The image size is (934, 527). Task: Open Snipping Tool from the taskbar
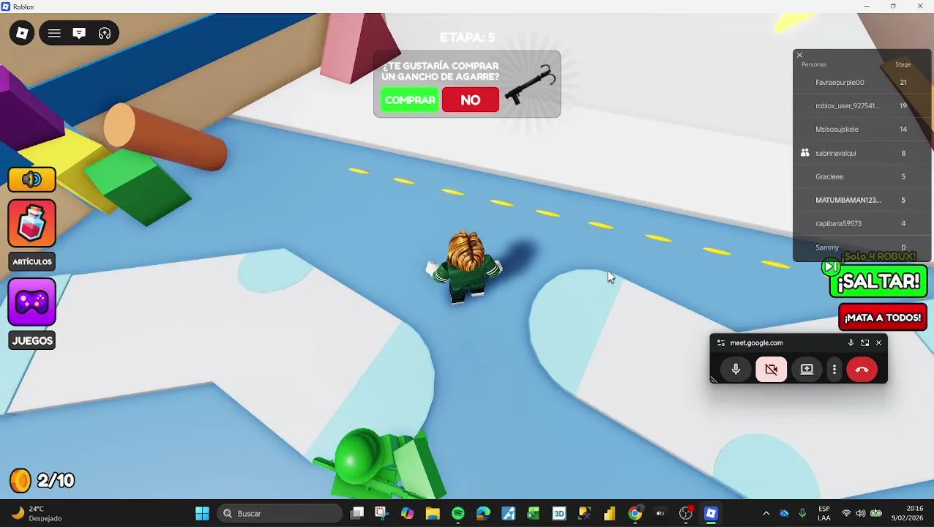coord(381,513)
